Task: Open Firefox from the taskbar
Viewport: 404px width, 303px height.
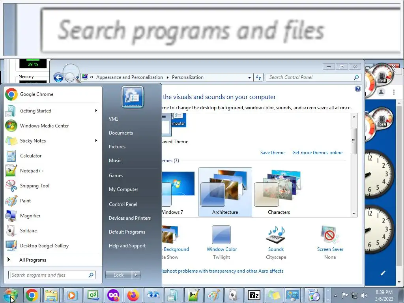Action: point(133,295)
